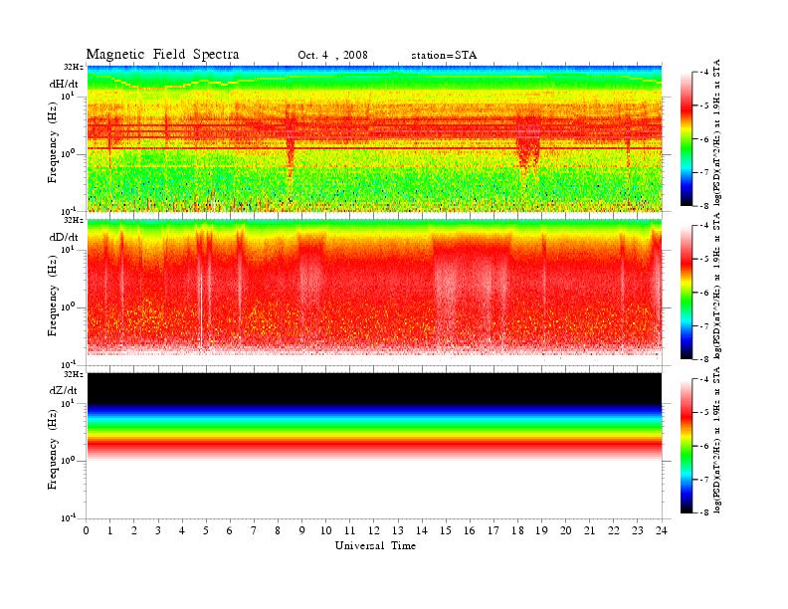The height and width of the screenshot is (609, 788).
Task: Click hour 7 on the time axis
Action: pyautogui.click(x=254, y=530)
